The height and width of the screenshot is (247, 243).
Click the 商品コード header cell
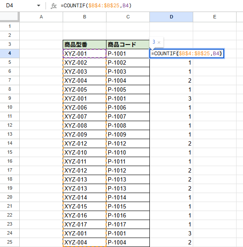click(128, 45)
